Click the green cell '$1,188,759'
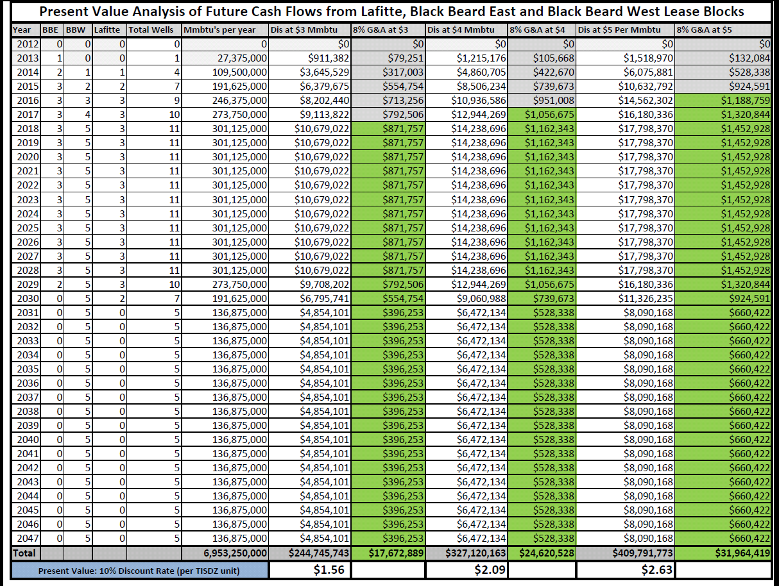The image size is (779, 586). coord(723,101)
